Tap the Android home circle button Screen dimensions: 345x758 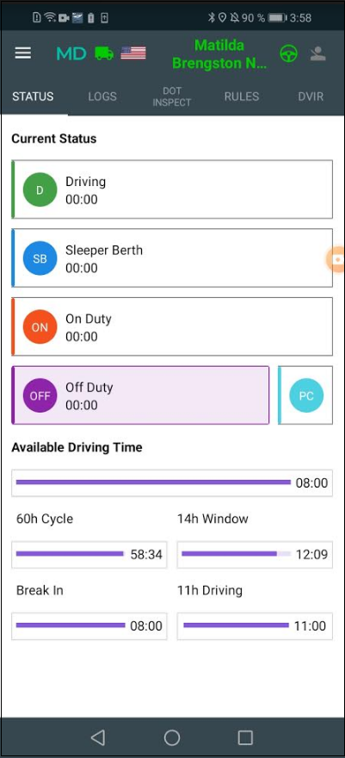tap(172, 737)
